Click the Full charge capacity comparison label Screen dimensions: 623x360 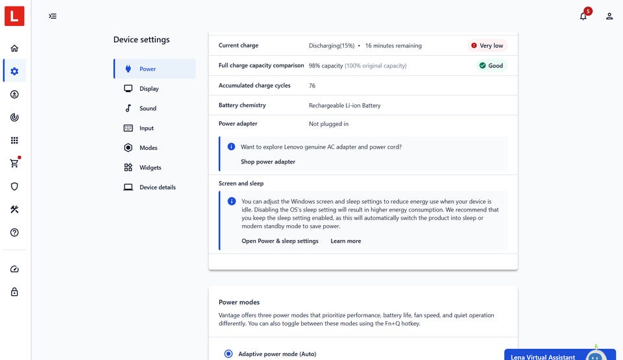point(261,65)
